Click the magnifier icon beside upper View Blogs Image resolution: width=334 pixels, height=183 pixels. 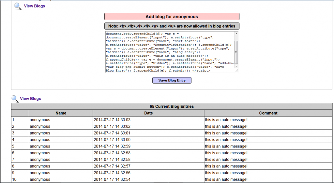18,7
